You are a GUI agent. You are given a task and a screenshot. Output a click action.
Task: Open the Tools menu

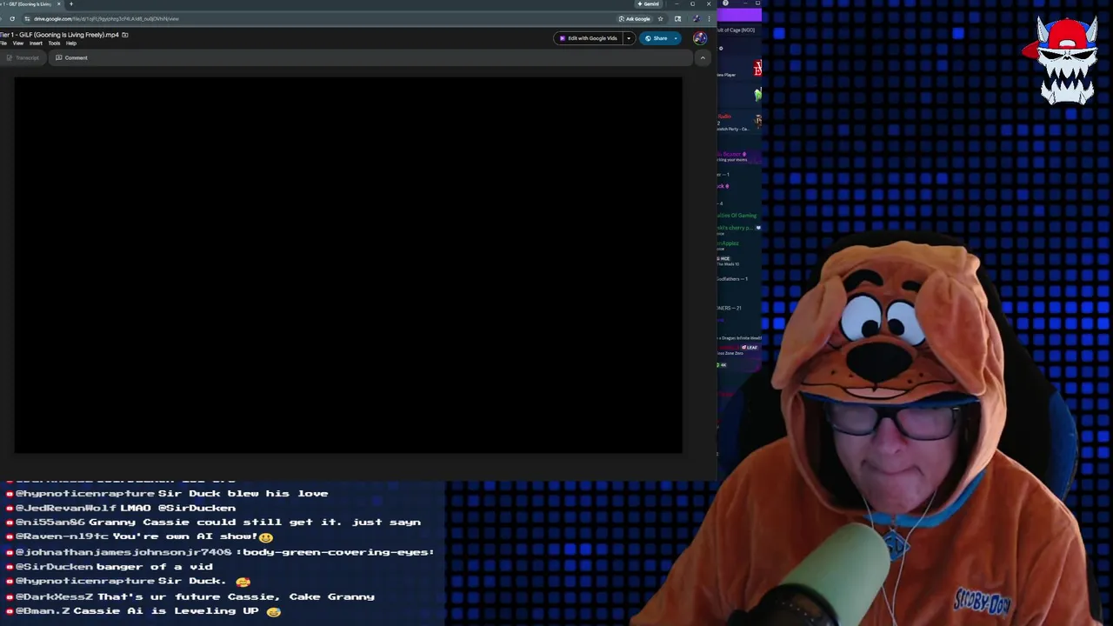tap(54, 43)
